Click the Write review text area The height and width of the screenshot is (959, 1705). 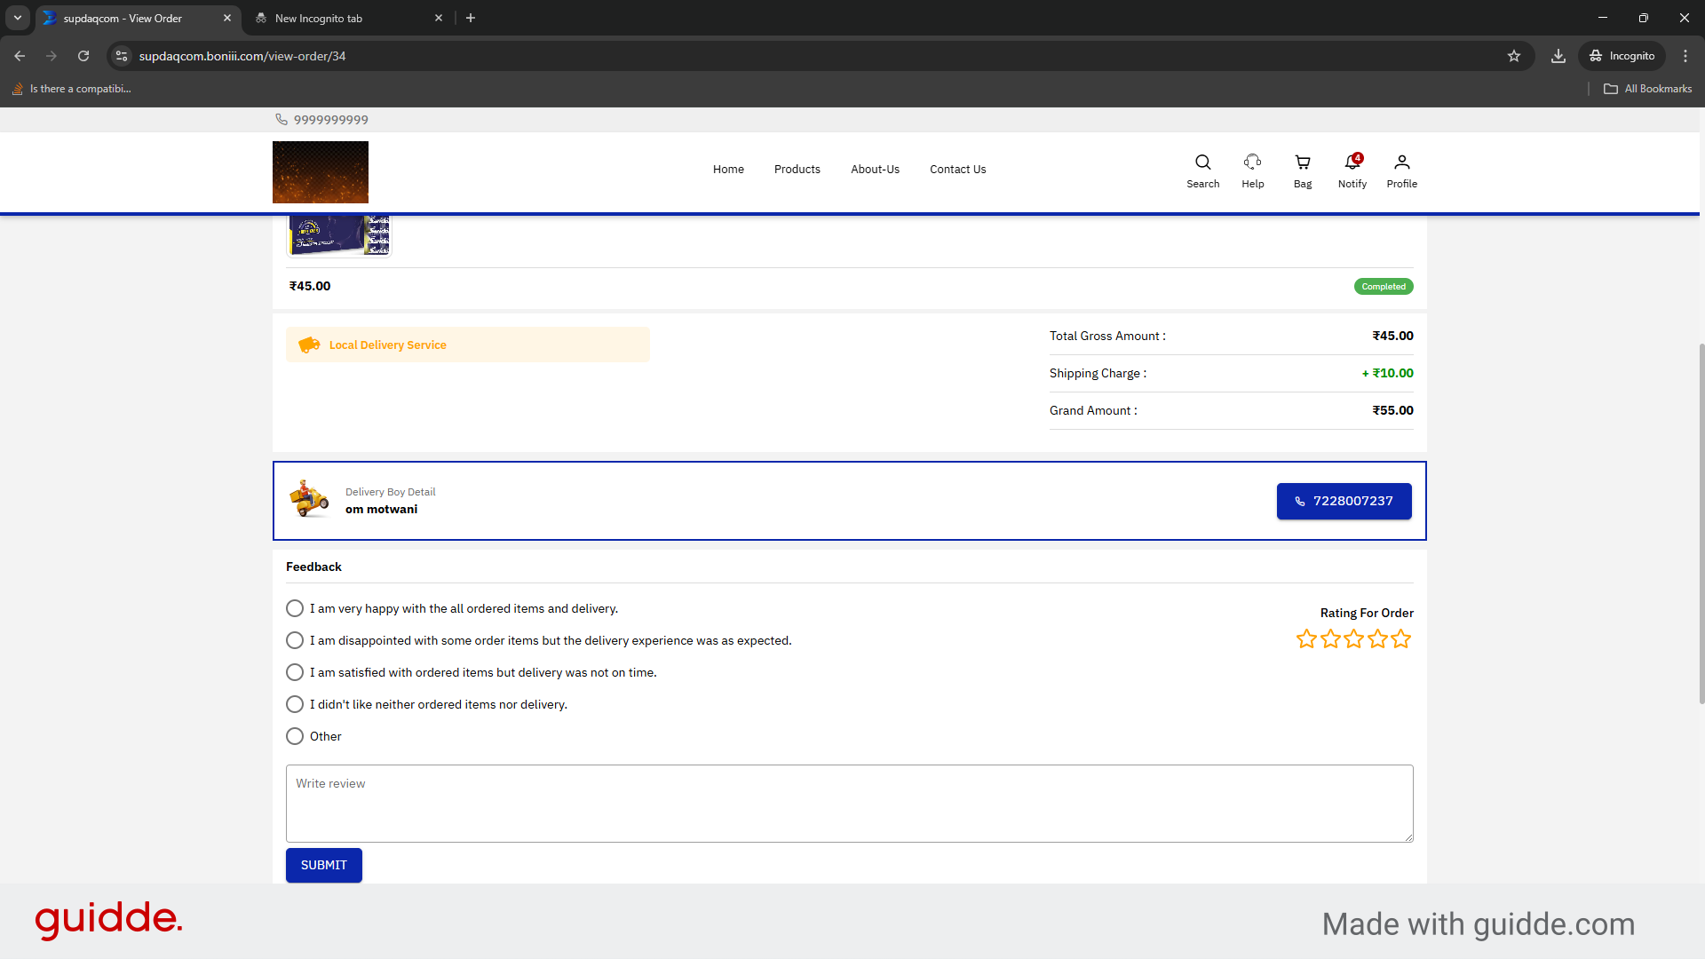coord(849,803)
